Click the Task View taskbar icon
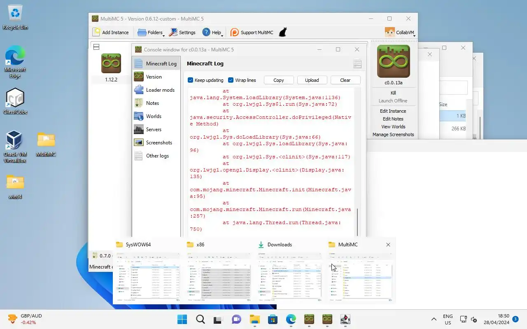Screen dimensions: 527x329 click(x=218, y=320)
